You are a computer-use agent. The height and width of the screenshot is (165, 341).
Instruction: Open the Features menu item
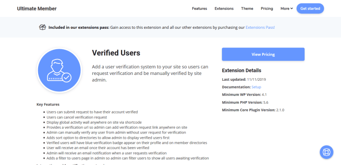click(x=199, y=8)
